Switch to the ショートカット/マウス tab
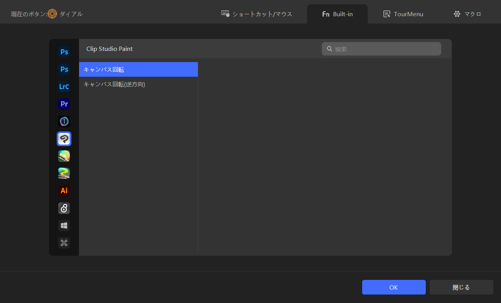 coord(257,14)
